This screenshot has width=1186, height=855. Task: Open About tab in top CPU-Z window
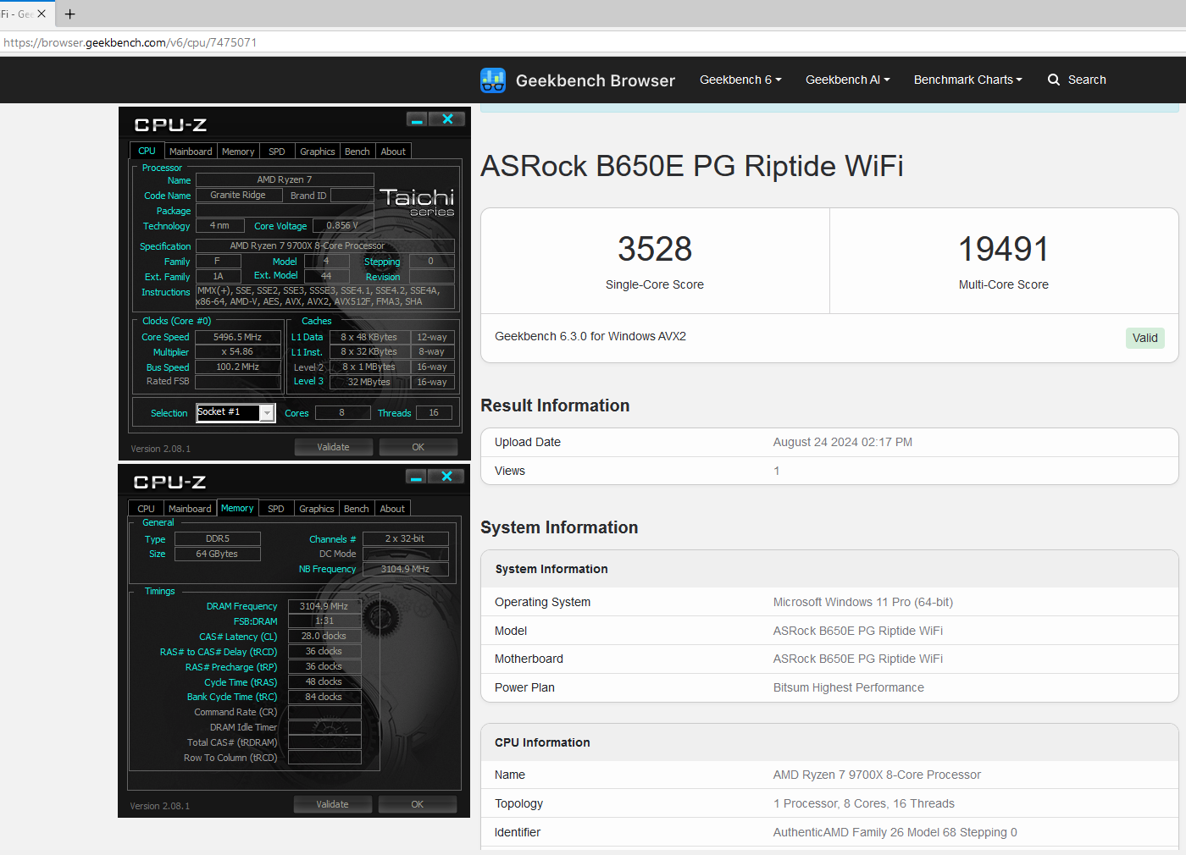pos(393,152)
